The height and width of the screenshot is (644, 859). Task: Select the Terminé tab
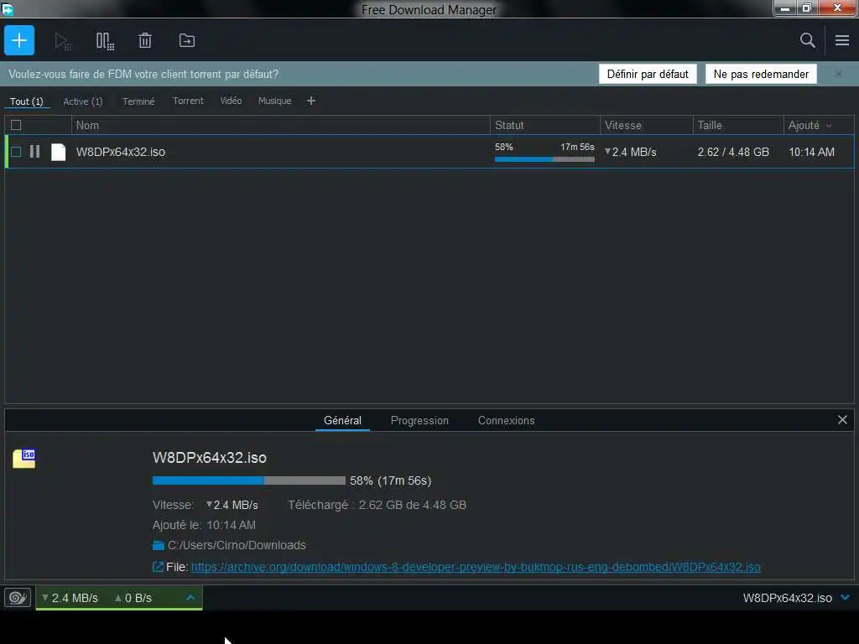pyautogui.click(x=138, y=101)
